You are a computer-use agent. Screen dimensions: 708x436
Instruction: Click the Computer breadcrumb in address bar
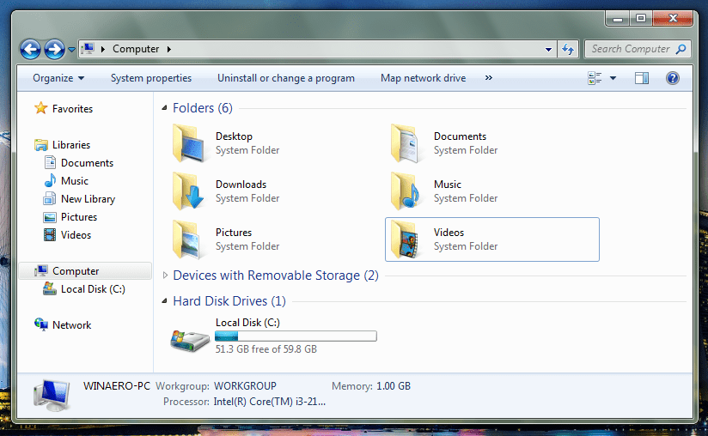[136, 49]
